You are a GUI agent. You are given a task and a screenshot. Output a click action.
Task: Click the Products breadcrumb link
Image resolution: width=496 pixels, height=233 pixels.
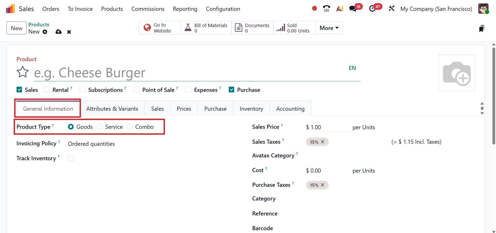pyautogui.click(x=39, y=25)
